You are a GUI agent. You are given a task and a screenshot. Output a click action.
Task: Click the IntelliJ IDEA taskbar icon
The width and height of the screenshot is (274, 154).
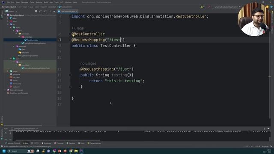click(81, 151)
